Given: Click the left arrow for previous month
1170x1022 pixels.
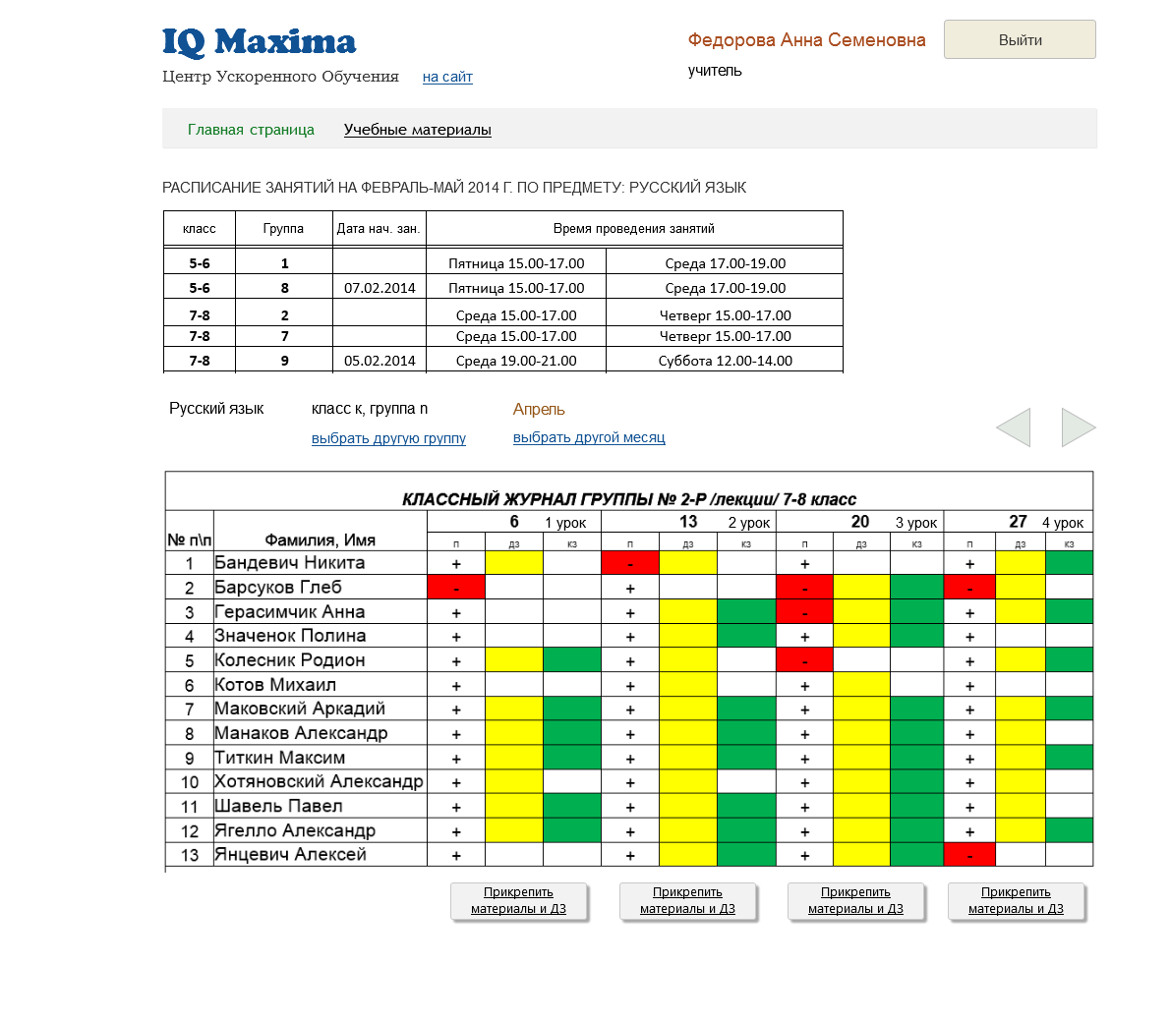Looking at the screenshot, I should 1014,427.
